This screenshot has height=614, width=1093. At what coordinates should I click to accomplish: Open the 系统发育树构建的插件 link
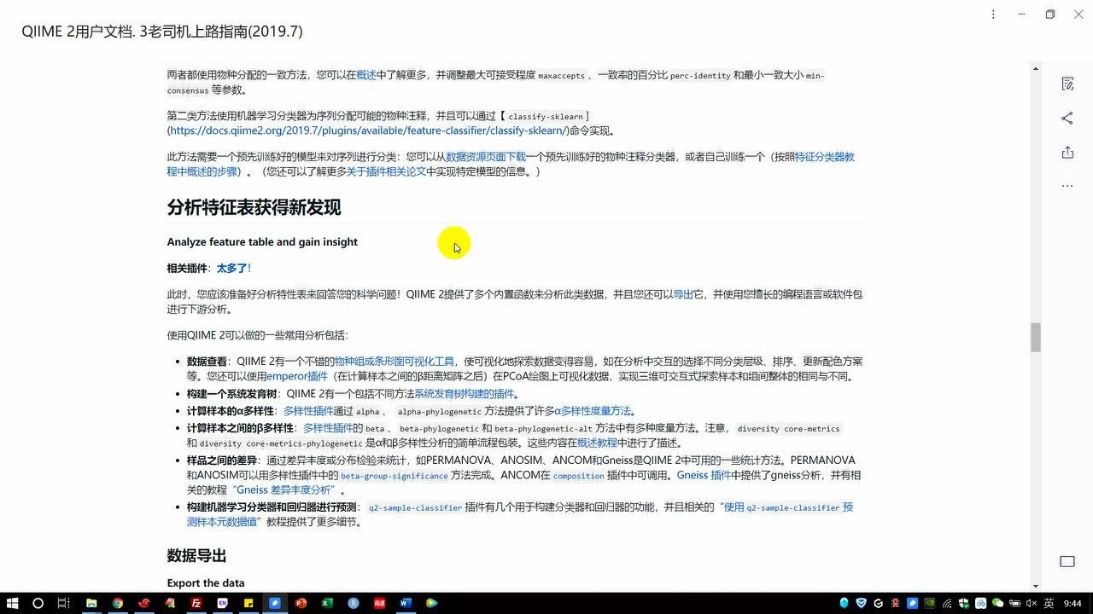465,394
